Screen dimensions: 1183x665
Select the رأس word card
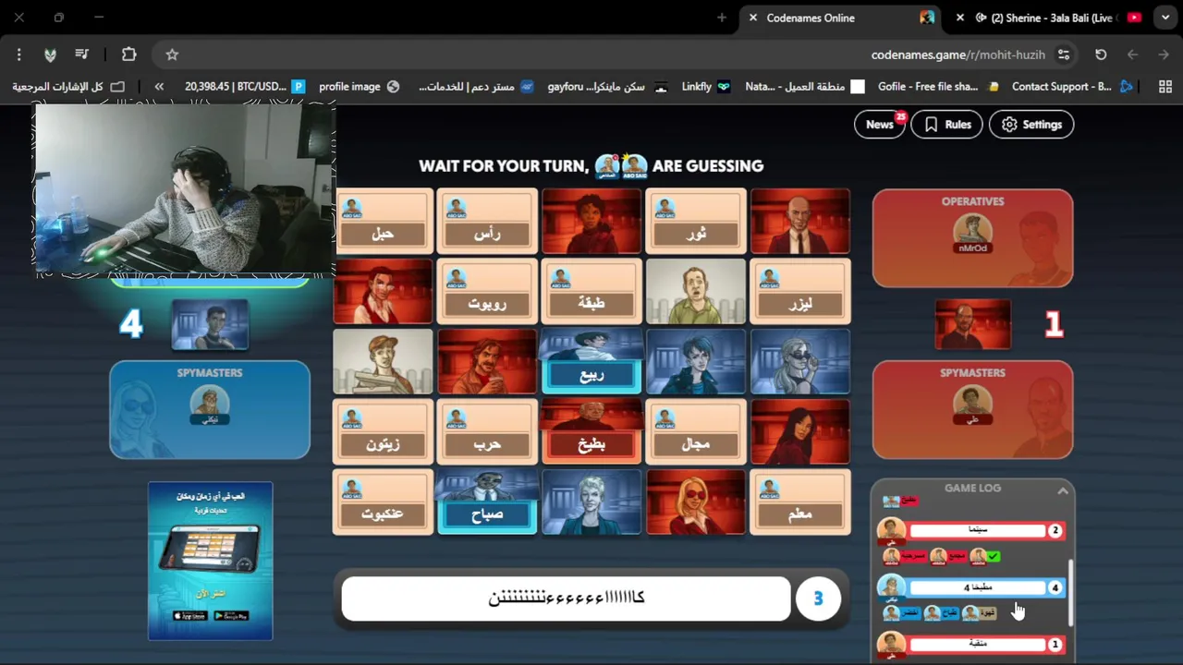[487, 222]
